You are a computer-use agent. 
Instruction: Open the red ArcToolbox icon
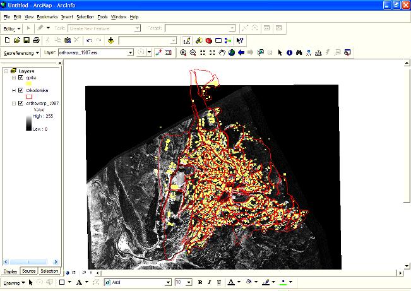208,40
